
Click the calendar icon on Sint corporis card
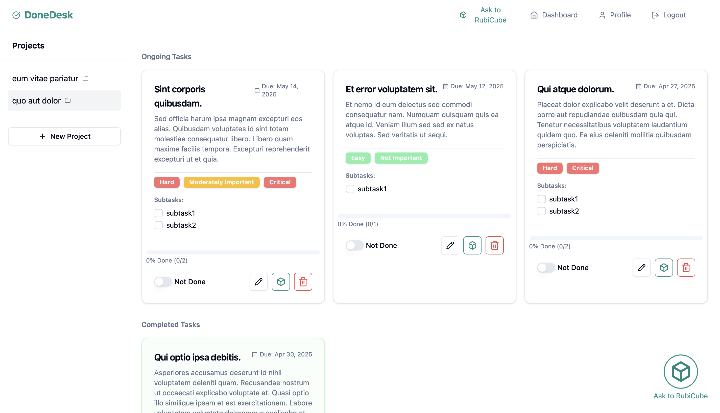click(257, 90)
